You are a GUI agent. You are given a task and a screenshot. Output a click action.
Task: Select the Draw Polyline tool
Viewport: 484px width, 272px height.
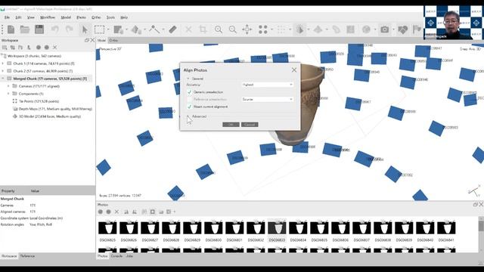154,29
